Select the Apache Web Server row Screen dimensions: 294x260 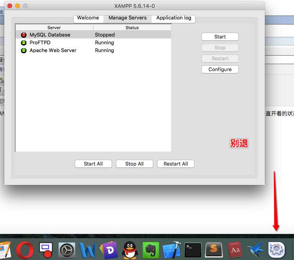93,51
